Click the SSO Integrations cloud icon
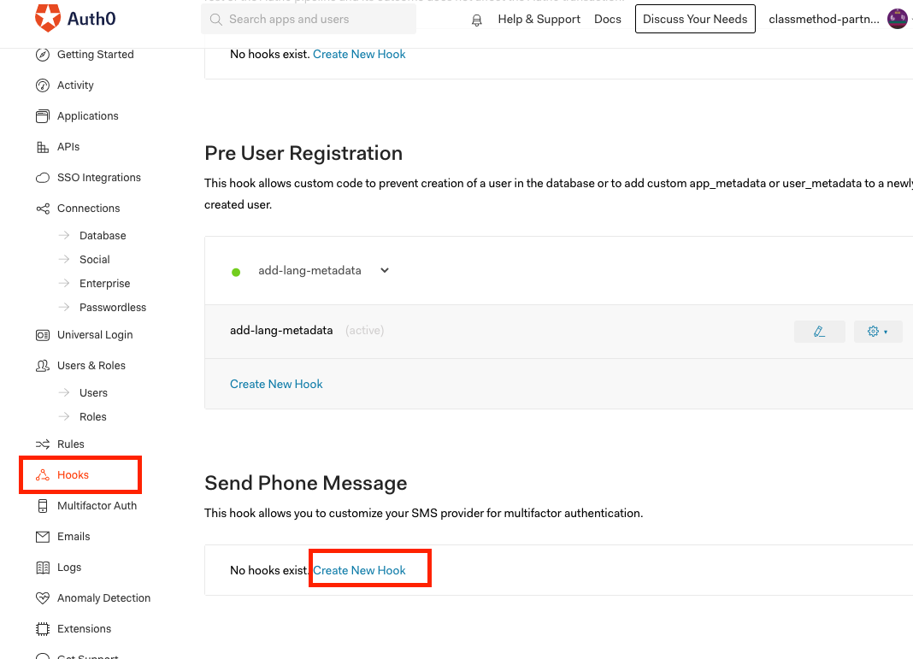 [43, 178]
